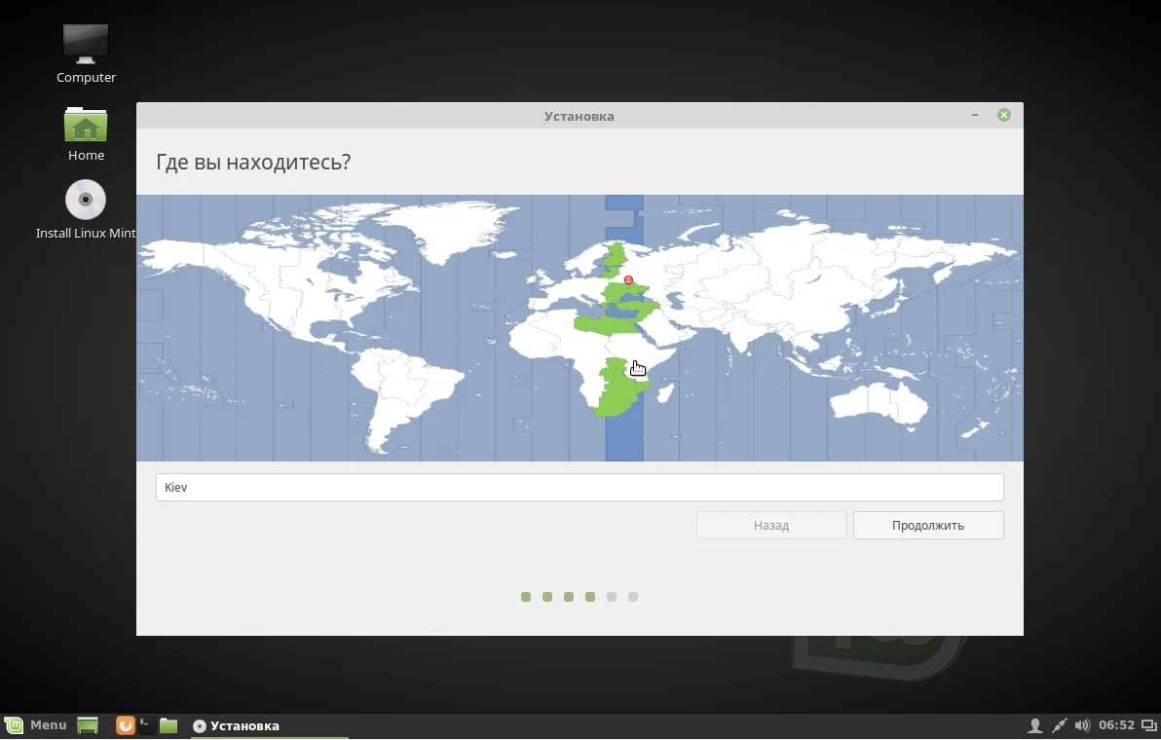
Task: Click the Show Desktop icon in panel
Action: [x=88, y=726]
